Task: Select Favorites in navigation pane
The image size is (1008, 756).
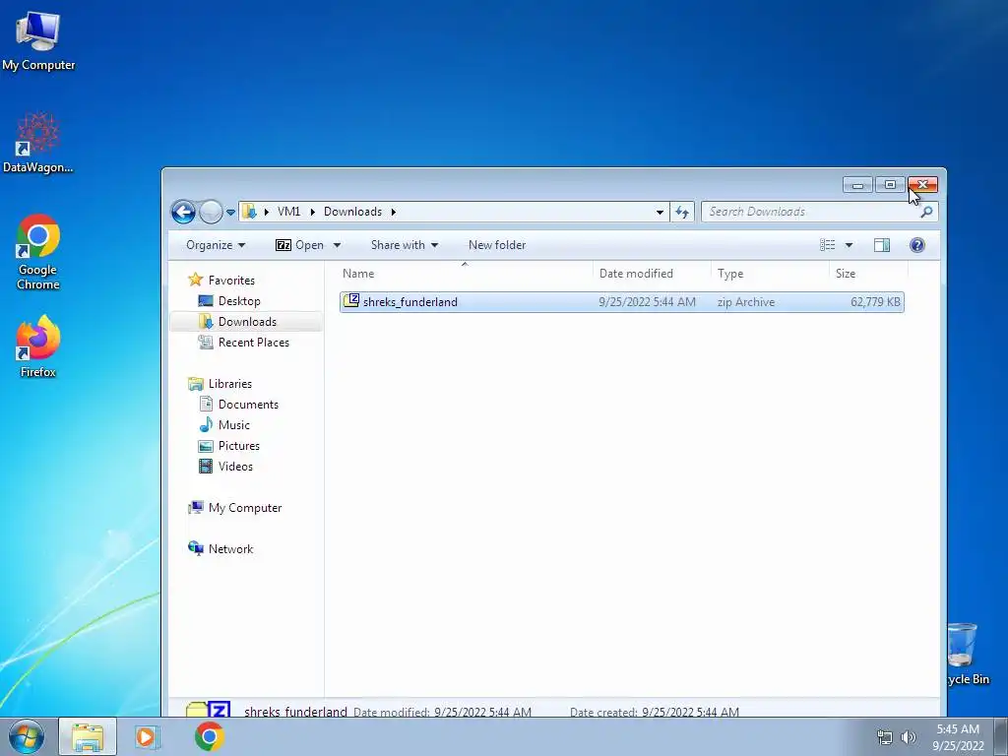Action: 221,281
